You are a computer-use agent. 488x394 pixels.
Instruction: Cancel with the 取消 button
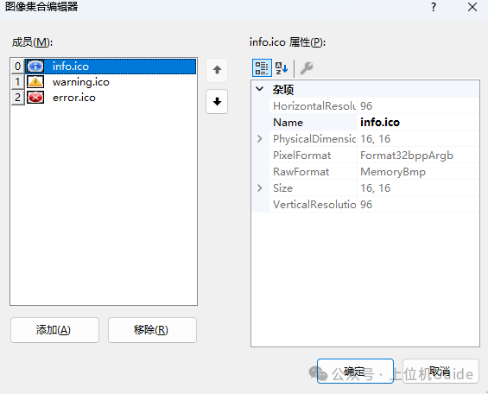(x=440, y=372)
